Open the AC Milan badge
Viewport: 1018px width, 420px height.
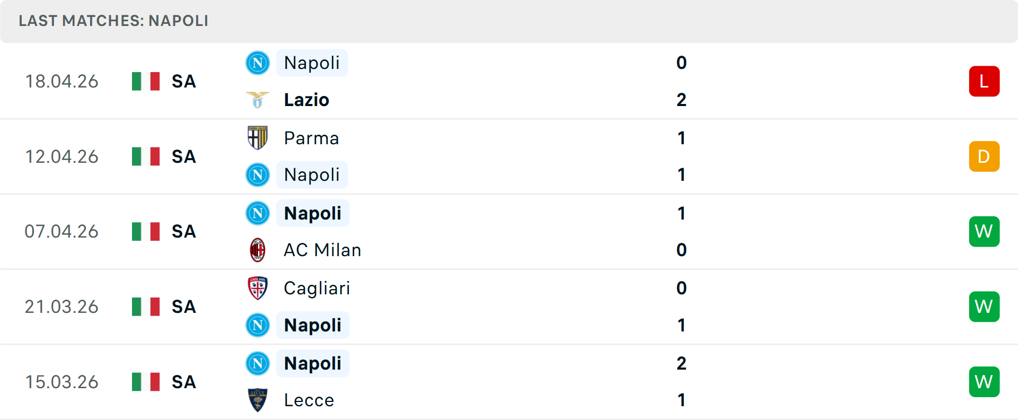click(x=258, y=250)
